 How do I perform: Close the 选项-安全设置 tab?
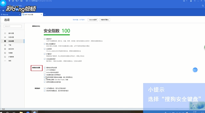pyautogui.click(x=41, y=15)
